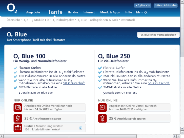The image size is (184, 138).
Task: Click gift icon next to Gratis offer
Action: coord(18,128)
